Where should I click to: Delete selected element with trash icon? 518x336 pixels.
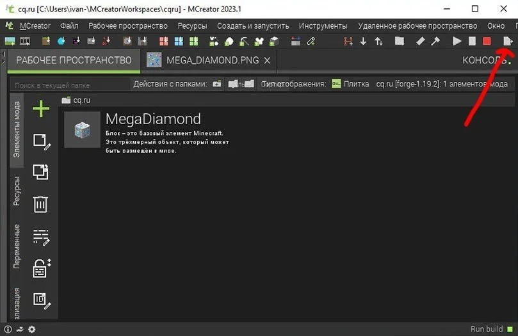[40, 204]
